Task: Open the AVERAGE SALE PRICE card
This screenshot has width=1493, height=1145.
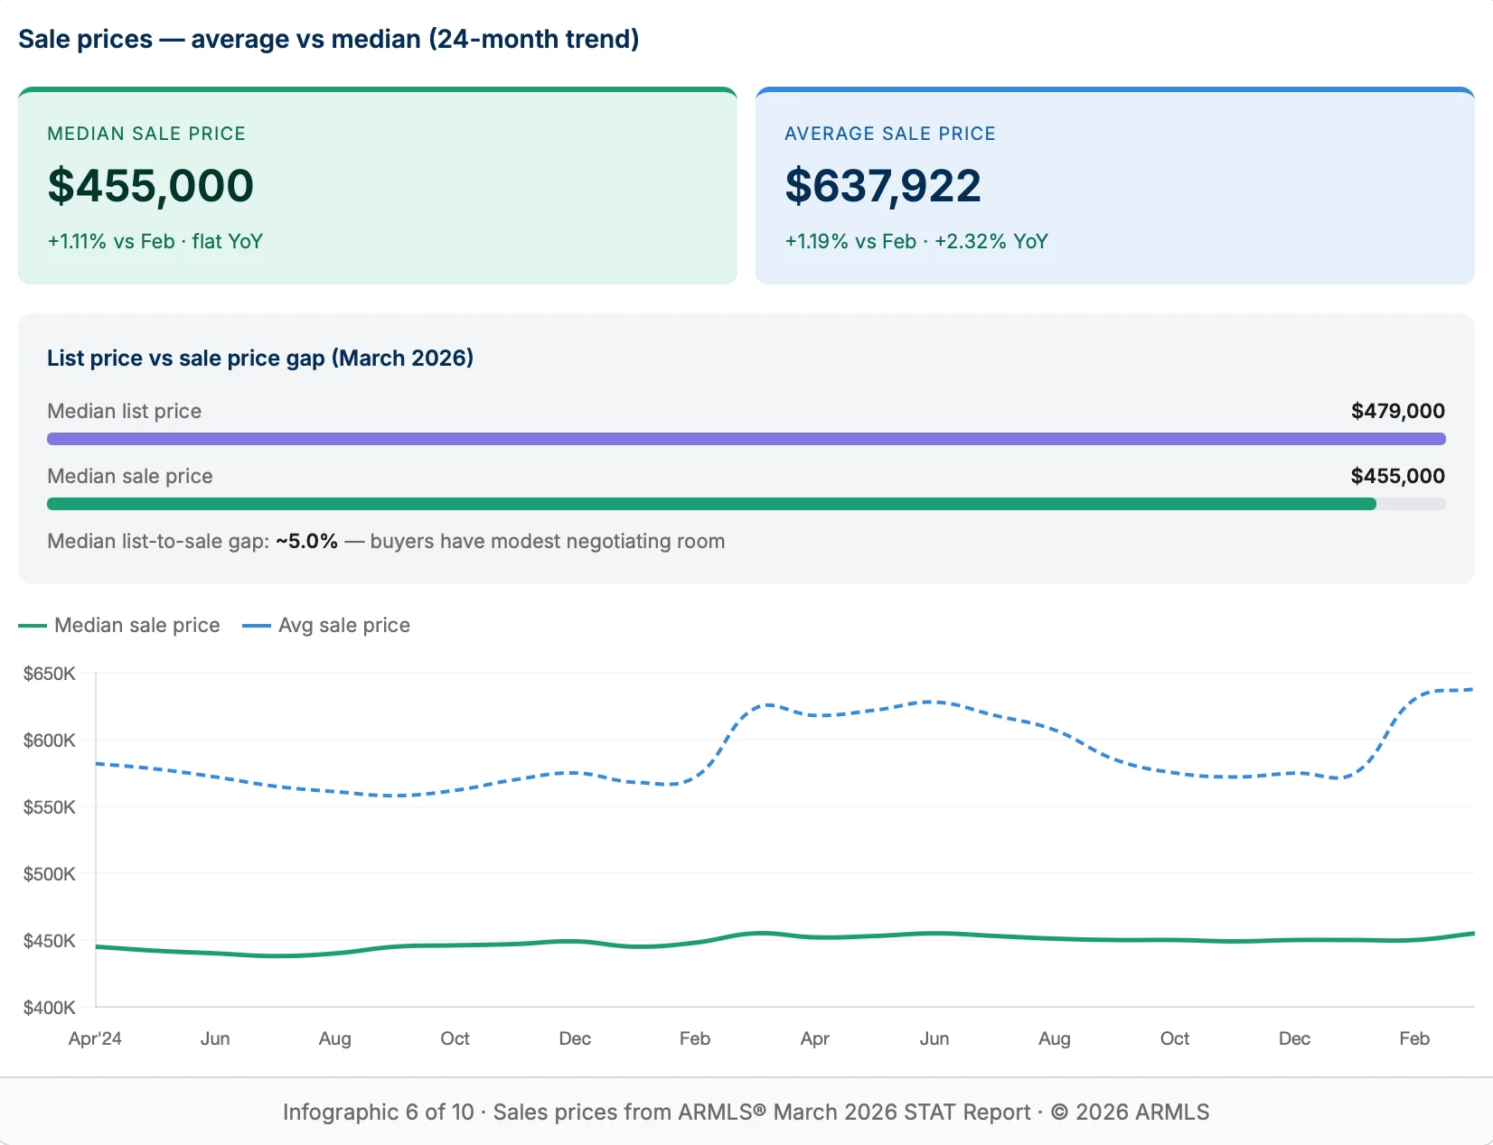Action: [x=1116, y=185]
